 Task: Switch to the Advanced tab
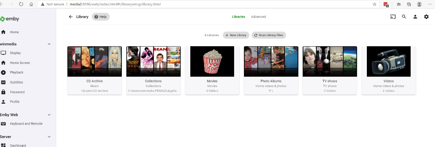(258, 17)
